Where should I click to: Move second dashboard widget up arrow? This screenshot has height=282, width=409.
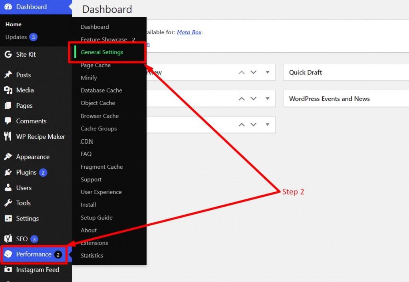click(x=242, y=99)
